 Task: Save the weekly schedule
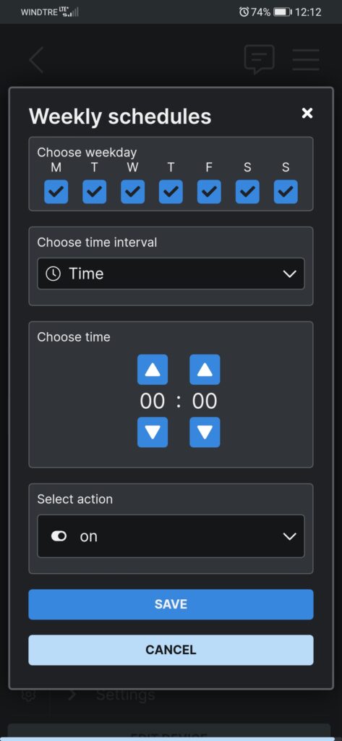coord(171,604)
